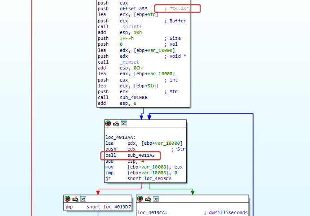Click the edit pencil icon on loc_4013CA block
Screen dimensions: 310x216
pyautogui.click(x=148, y=199)
